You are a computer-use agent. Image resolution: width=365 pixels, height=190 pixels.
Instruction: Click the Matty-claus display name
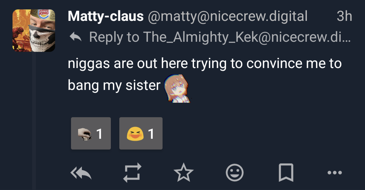pos(106,16)
